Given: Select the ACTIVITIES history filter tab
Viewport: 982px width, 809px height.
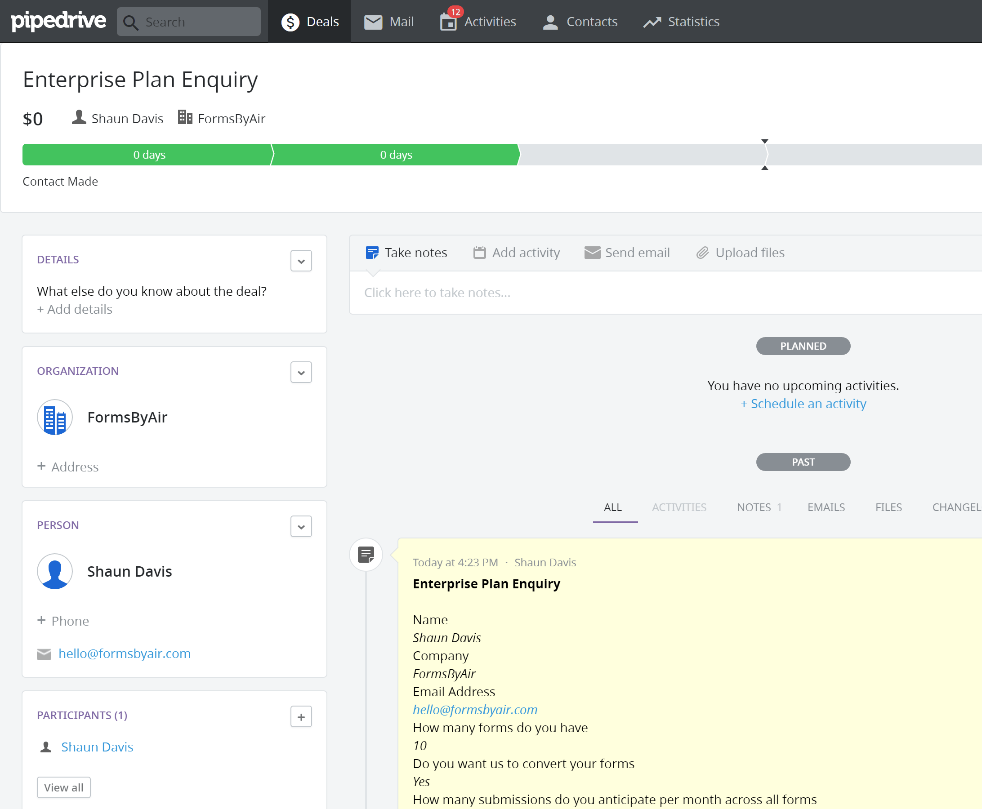Looking at the screenshot, I should tap(679, 507).
